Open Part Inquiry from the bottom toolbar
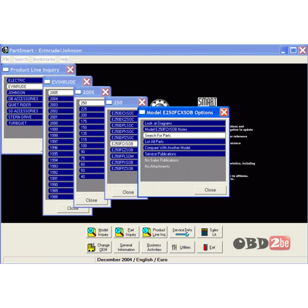This screenshot has width=308, height=308. 126,232
